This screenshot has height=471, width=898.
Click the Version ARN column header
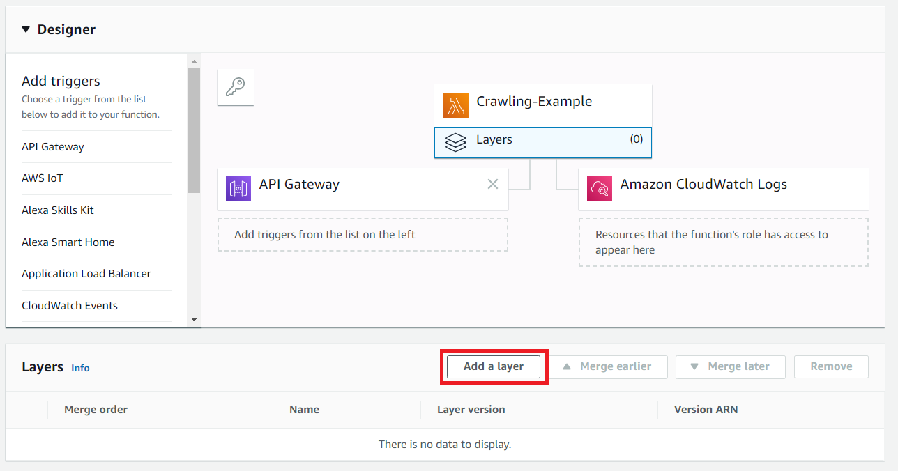pos(706,410)
